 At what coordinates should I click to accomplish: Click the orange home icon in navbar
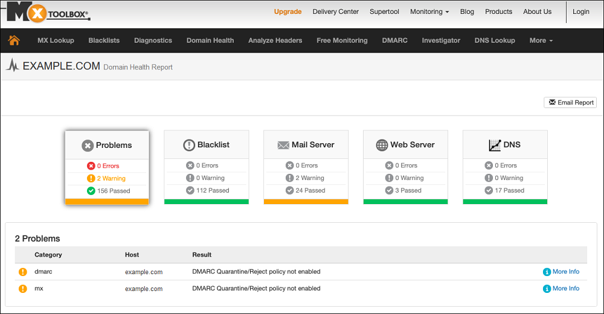pyautogui.click(x=14, y=40)
